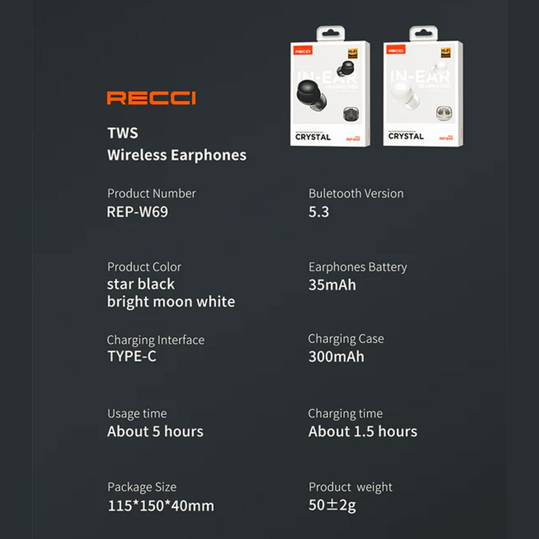Image resolution: width=539 pixels, height=539 pixels.
Task: Click the package size 115*150*40mm text
Action: (x=161, y=506)
